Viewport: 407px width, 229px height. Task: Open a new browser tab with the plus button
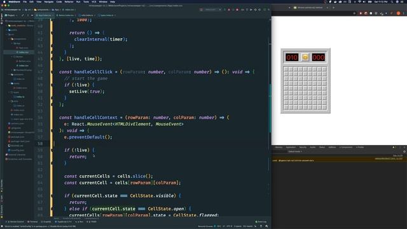(x=333, y=8)
